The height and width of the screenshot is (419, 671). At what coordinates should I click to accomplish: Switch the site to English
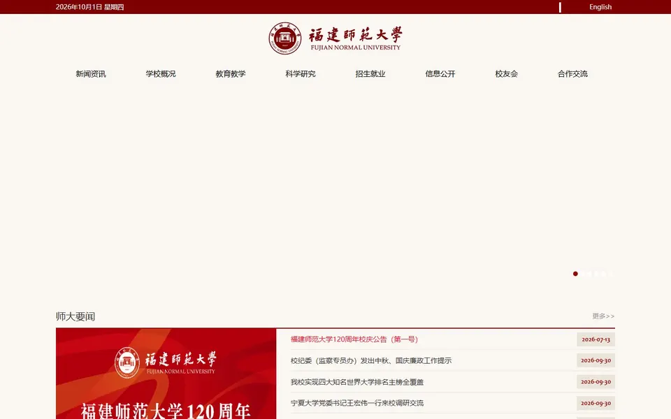coord(600,7)
